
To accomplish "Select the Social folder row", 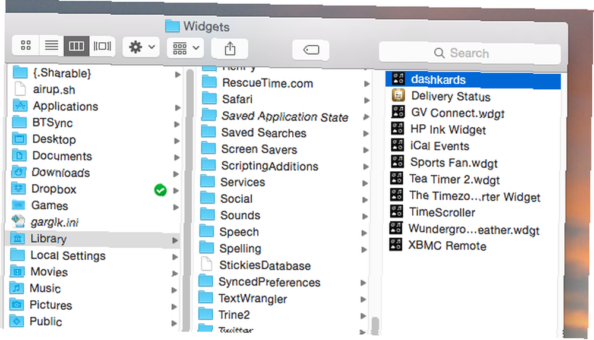I will tap(285, 199).
